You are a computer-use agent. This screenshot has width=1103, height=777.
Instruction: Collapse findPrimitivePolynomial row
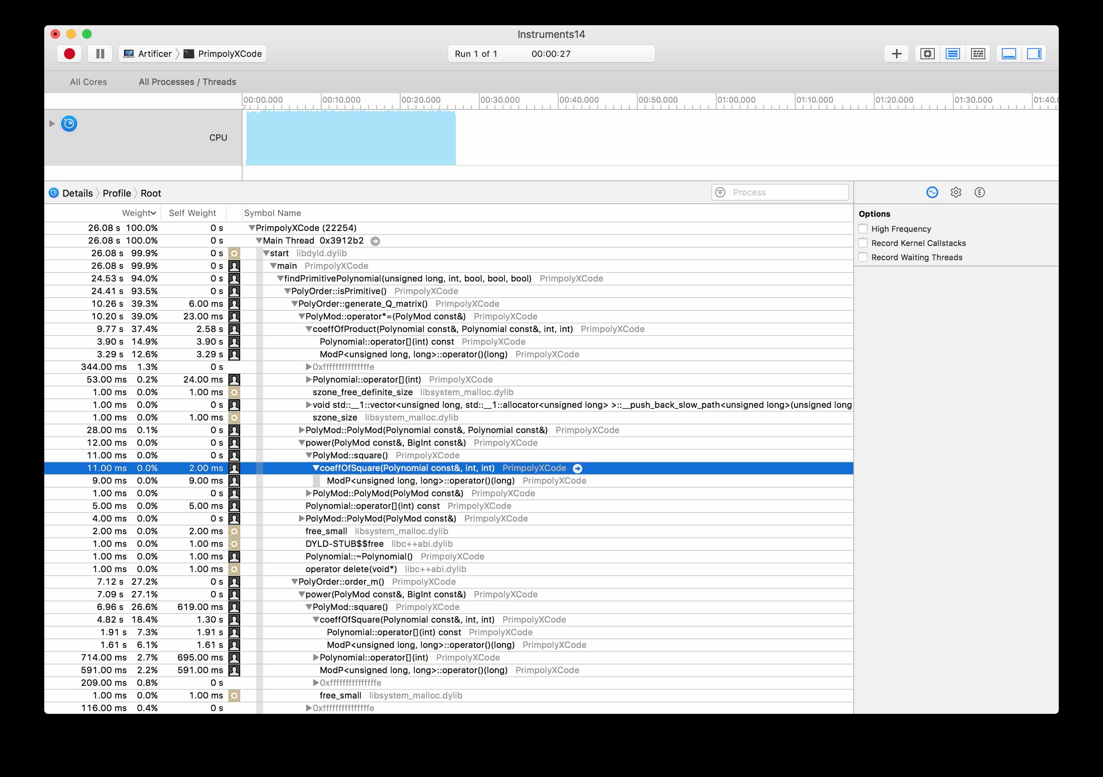pos(280,278)
